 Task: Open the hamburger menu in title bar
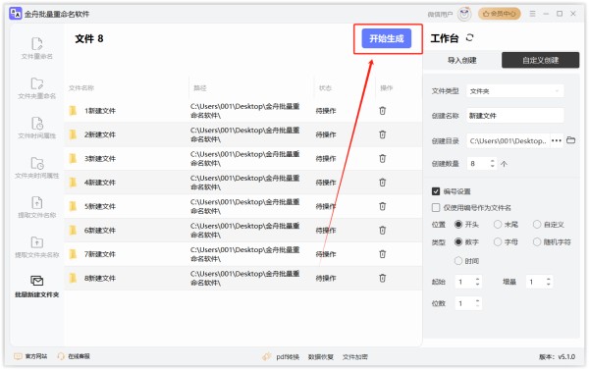click(x=533, y=14)
